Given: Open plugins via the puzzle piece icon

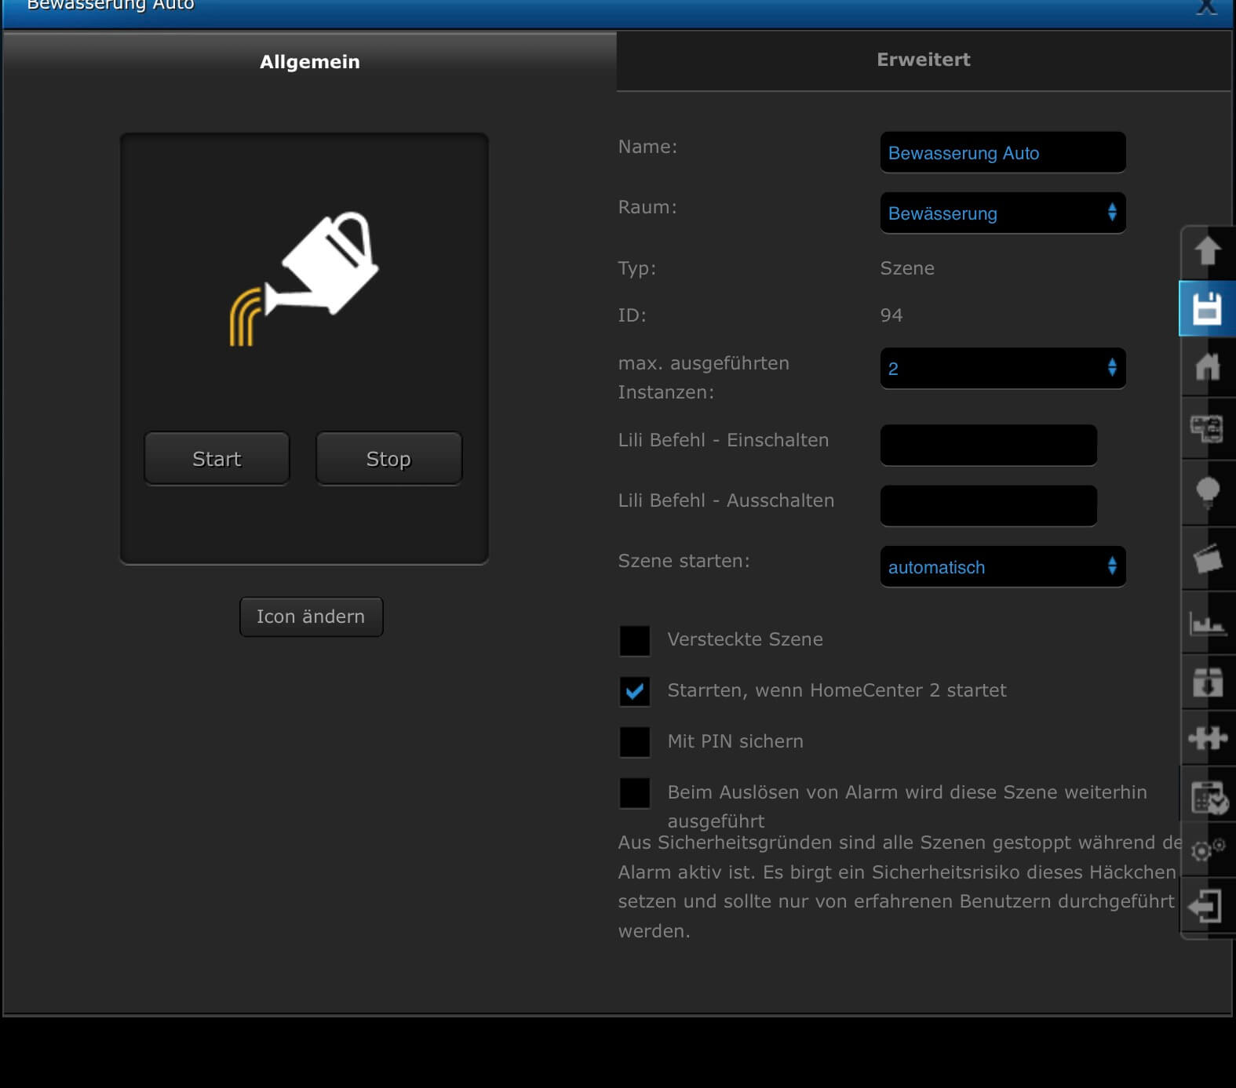Looking at the screenshot, I should pos(1207,737).
